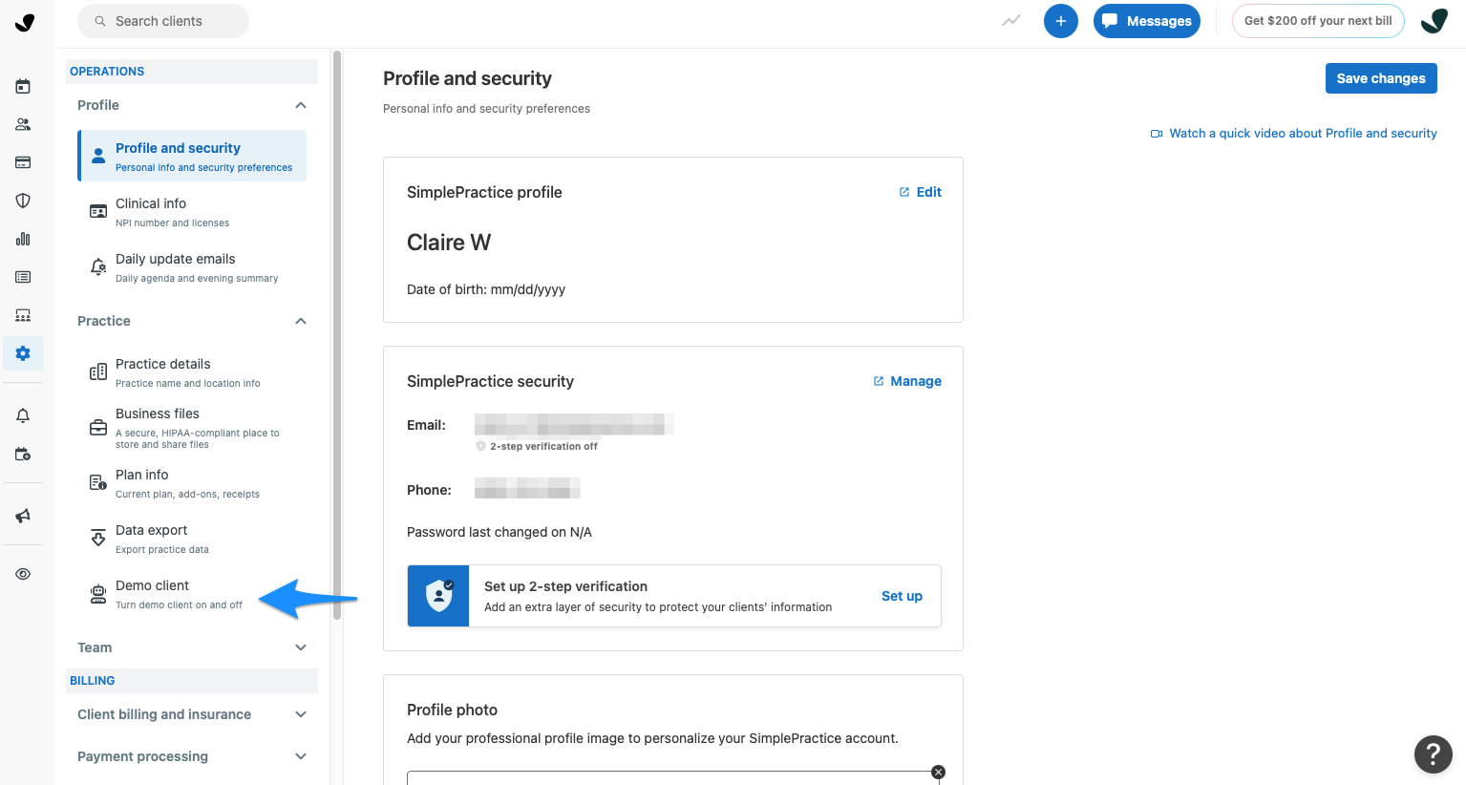Open Clinical info settings
Screen dimensions: 1466x785
tap(192, 211)
